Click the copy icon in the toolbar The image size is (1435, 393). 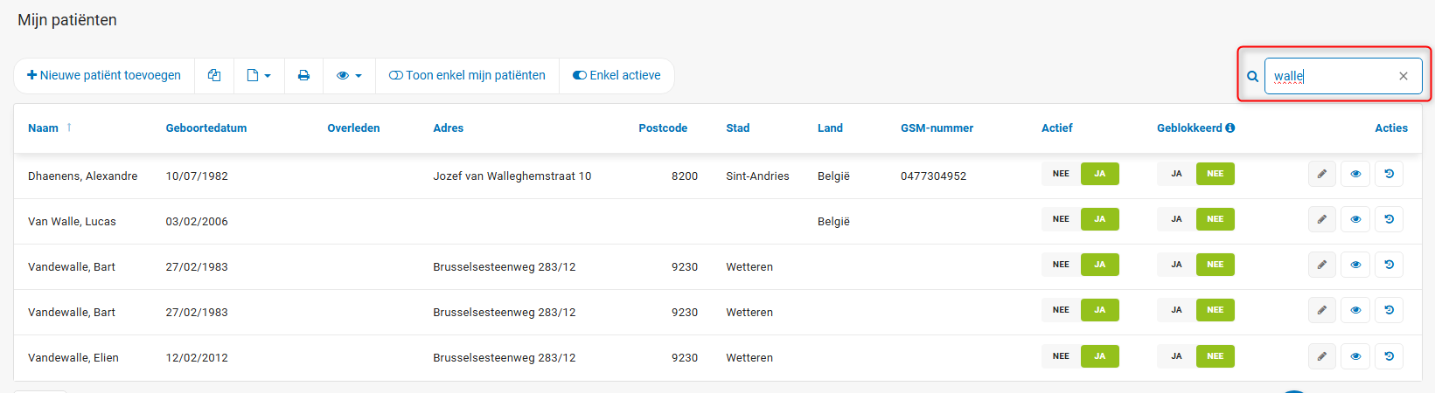pos(214,76)
